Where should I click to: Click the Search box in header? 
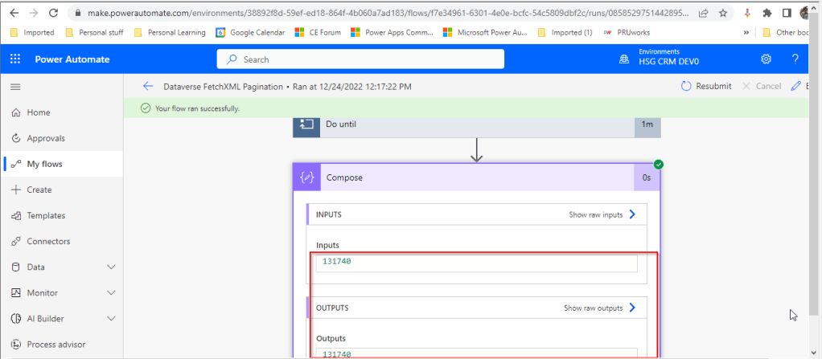360,59
